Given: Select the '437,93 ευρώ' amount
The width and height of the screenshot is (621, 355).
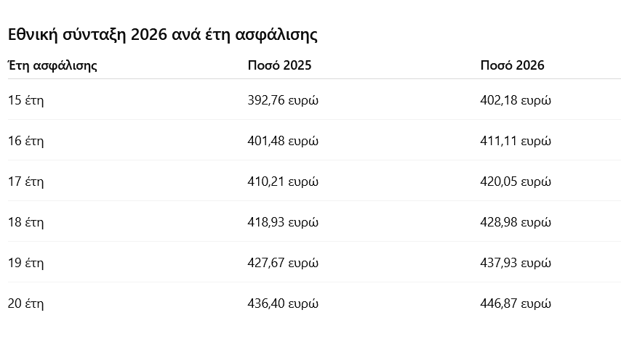Looking at the screenshot, I should click(x=516, y=263).
